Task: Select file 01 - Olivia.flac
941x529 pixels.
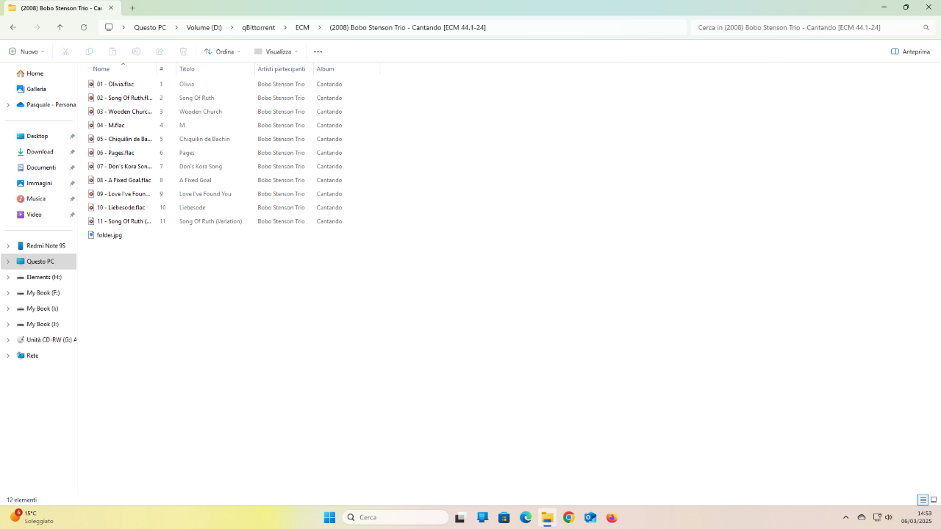Action: [115, 84]
